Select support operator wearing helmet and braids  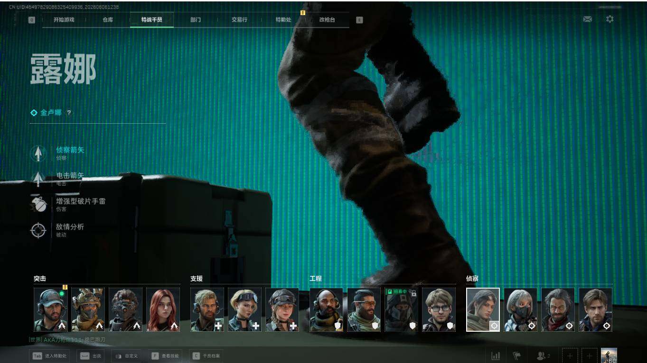pos(282,309)
